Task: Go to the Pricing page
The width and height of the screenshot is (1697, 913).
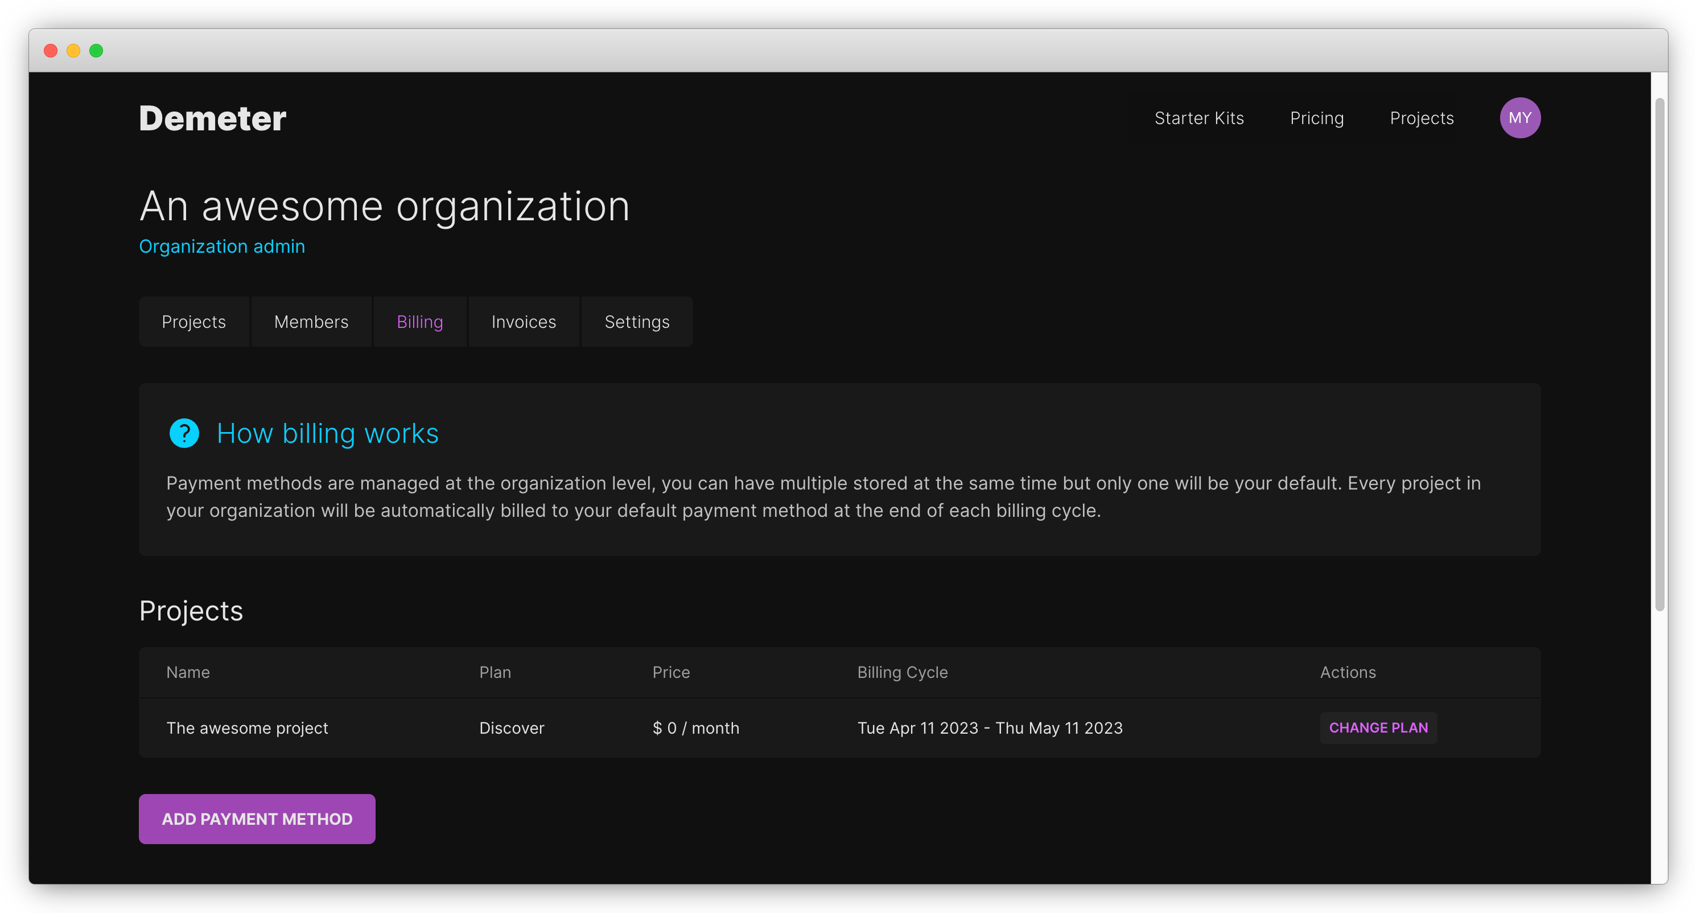Action: [x=1316, y=118]
